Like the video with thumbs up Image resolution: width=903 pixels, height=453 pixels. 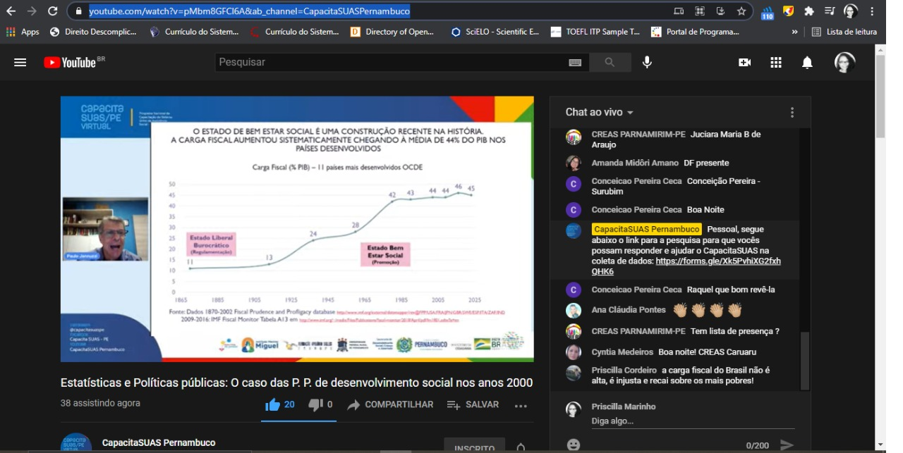[x=272, y=404]
